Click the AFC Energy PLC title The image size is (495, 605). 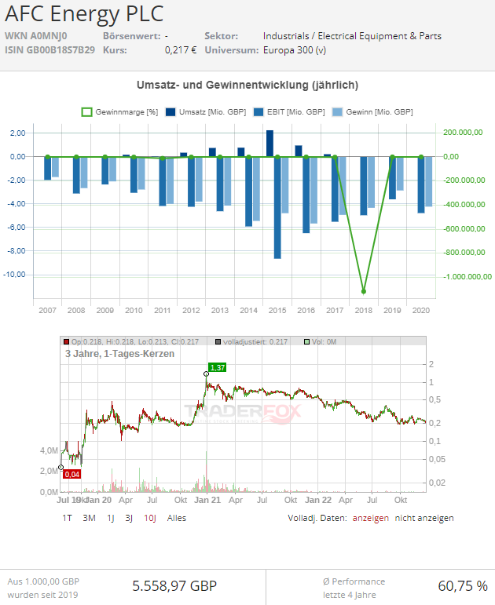[84, 13]
